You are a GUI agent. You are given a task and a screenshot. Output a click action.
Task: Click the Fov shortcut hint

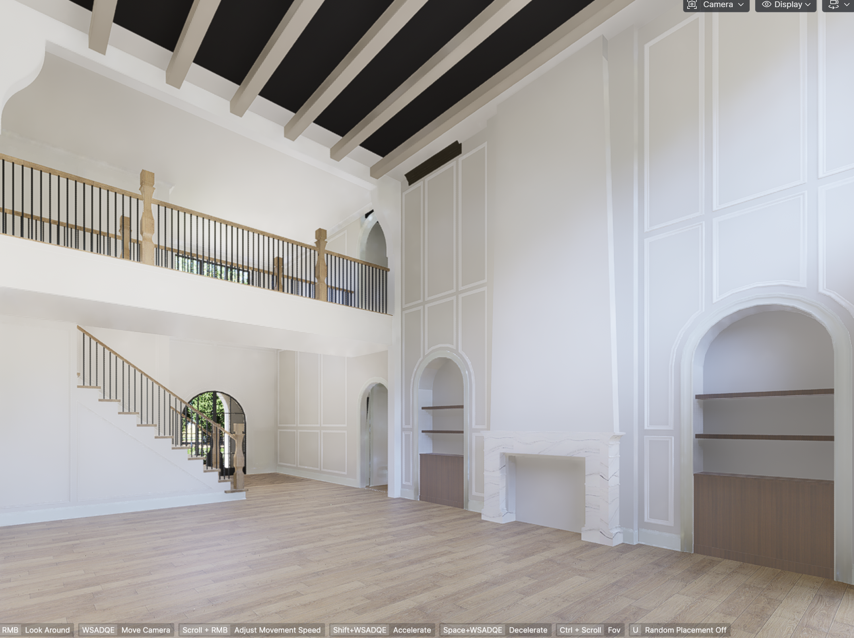click(x=614, y=630)
